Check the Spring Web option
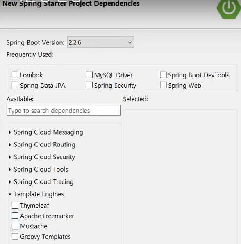241x244 pixels. tap(163, 85)
